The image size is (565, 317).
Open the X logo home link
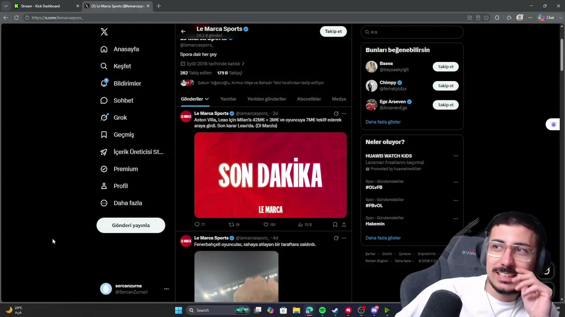pos(104,32)
